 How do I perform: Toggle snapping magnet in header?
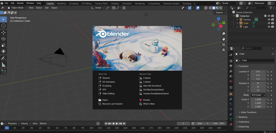pos(114,8)
